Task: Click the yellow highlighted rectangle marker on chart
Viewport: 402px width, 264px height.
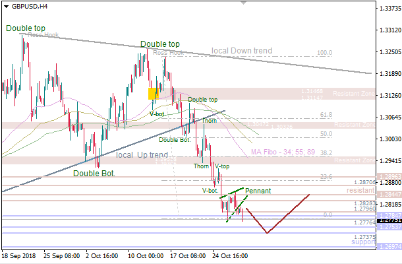Action: tap(154, 93)
